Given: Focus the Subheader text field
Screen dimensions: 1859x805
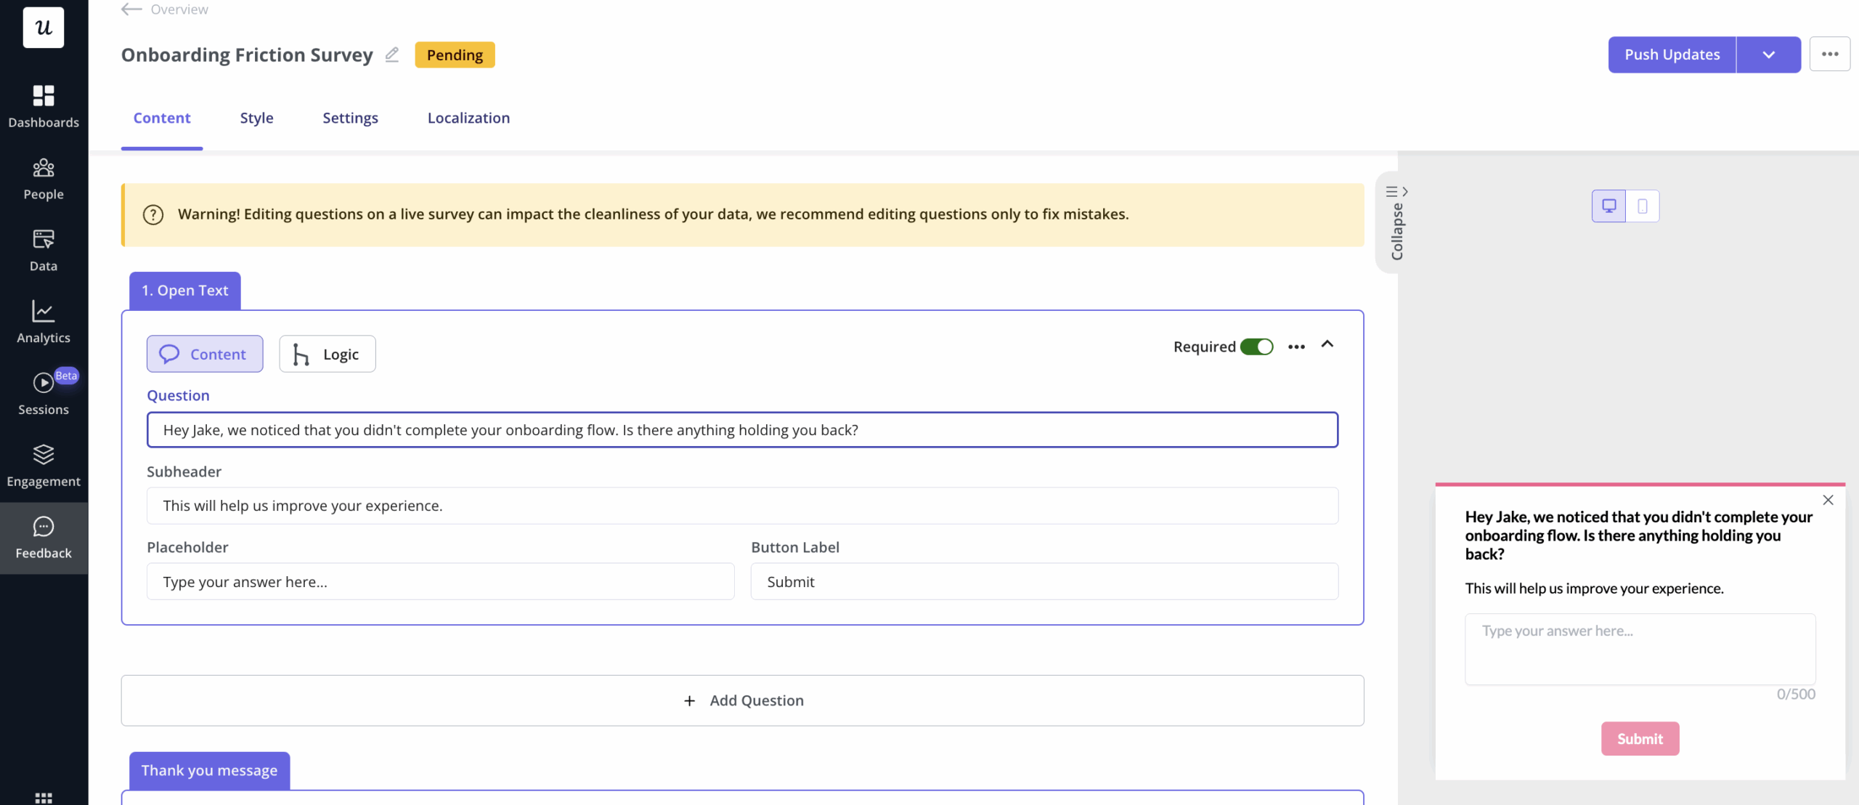Looking at the screenshot, I should pyautogui.click(x=742, y=506).
